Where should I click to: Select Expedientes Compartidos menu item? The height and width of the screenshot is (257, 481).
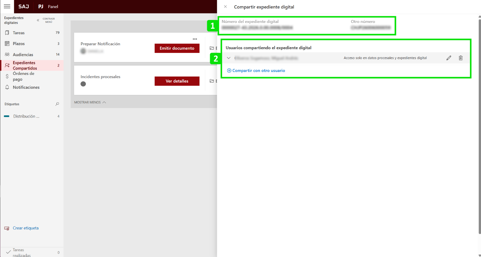(x=25, y=66)
